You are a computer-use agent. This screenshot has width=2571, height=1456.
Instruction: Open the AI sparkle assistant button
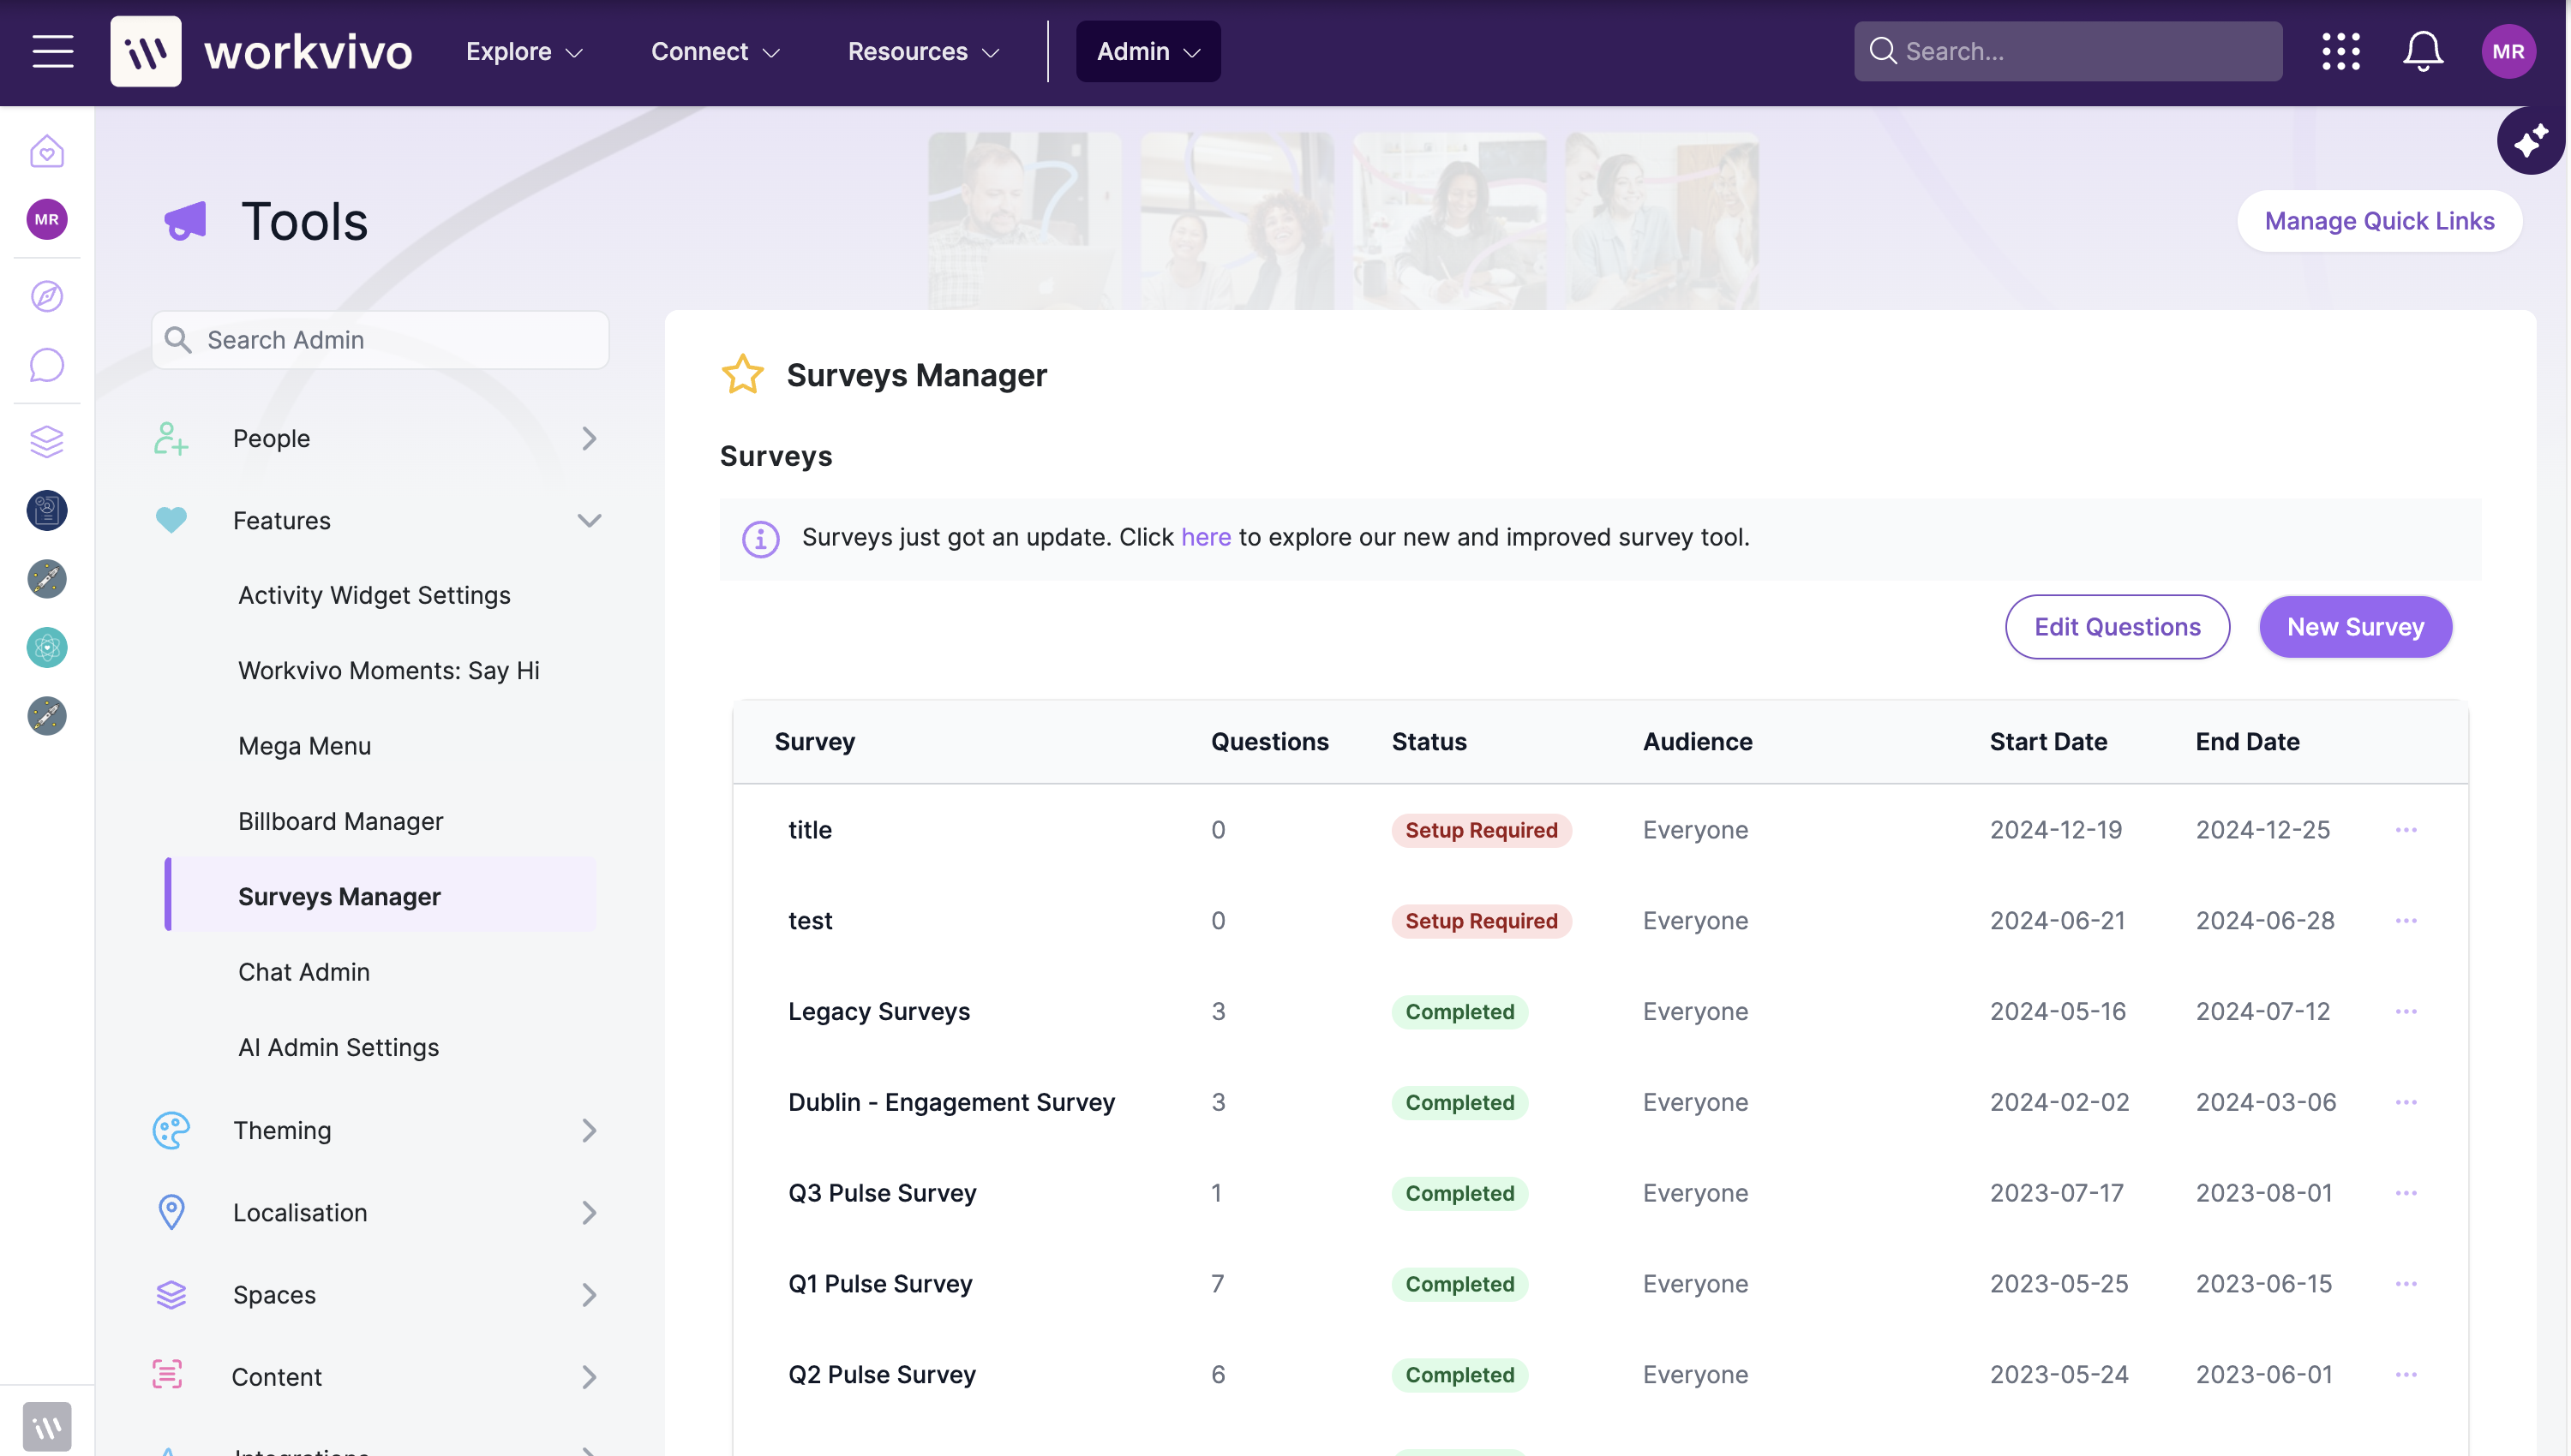pyautogui.click(x=2531, y=141)
